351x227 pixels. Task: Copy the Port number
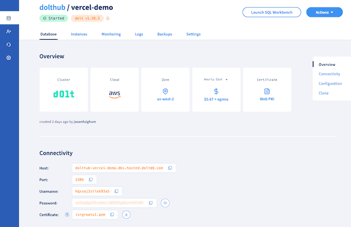[x=91, y=179]
